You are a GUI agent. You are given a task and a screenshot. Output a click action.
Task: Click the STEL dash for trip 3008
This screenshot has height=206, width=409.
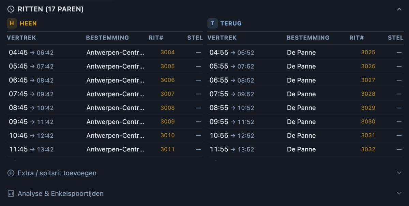(x=198, y=108)
